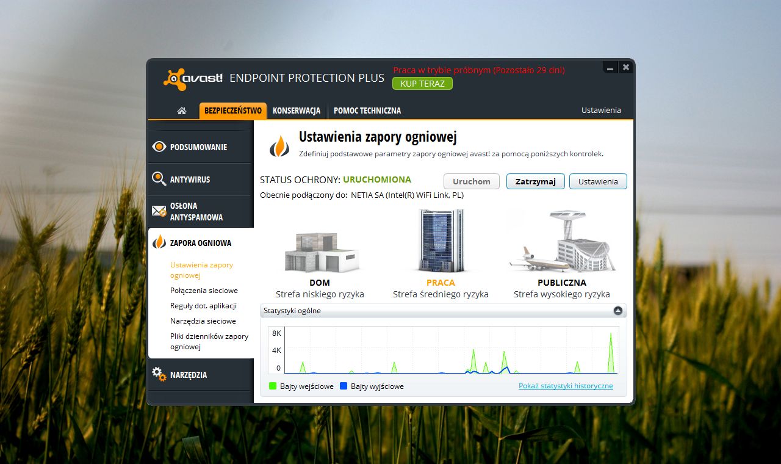Switch to the POMOC TECHNICZNA tab
This screenshot has height=464, width=781.
click(x=367, y=111)
